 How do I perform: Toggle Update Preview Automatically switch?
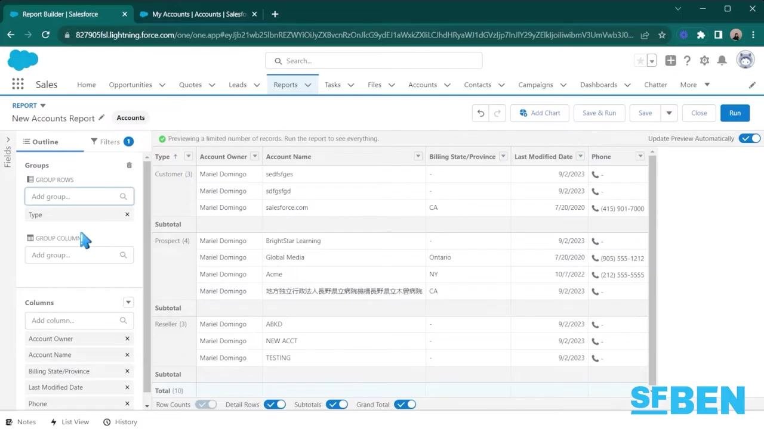[750, 138]
